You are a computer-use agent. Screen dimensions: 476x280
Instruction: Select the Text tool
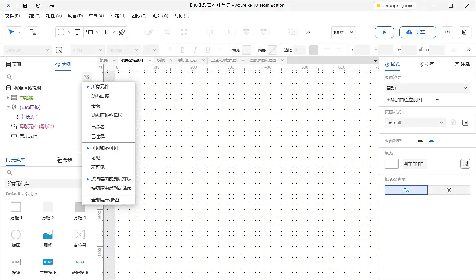77,32
